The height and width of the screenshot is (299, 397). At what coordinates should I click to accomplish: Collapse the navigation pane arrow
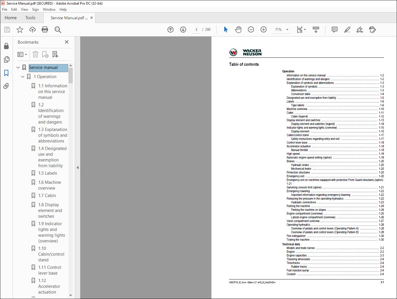[x=78, y=167]
